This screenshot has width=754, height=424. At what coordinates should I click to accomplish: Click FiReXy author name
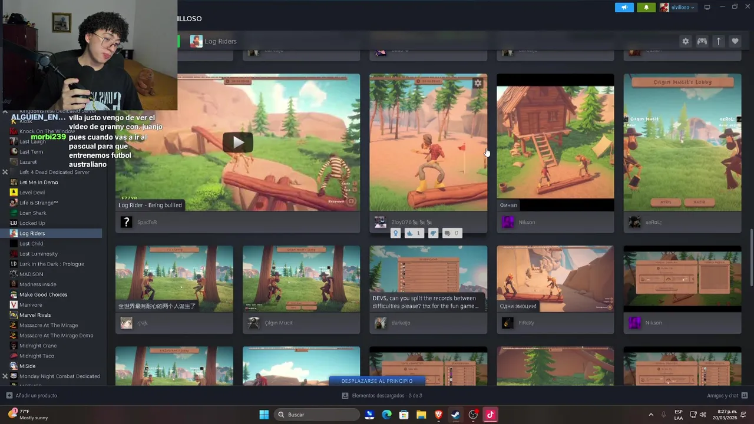526,323
